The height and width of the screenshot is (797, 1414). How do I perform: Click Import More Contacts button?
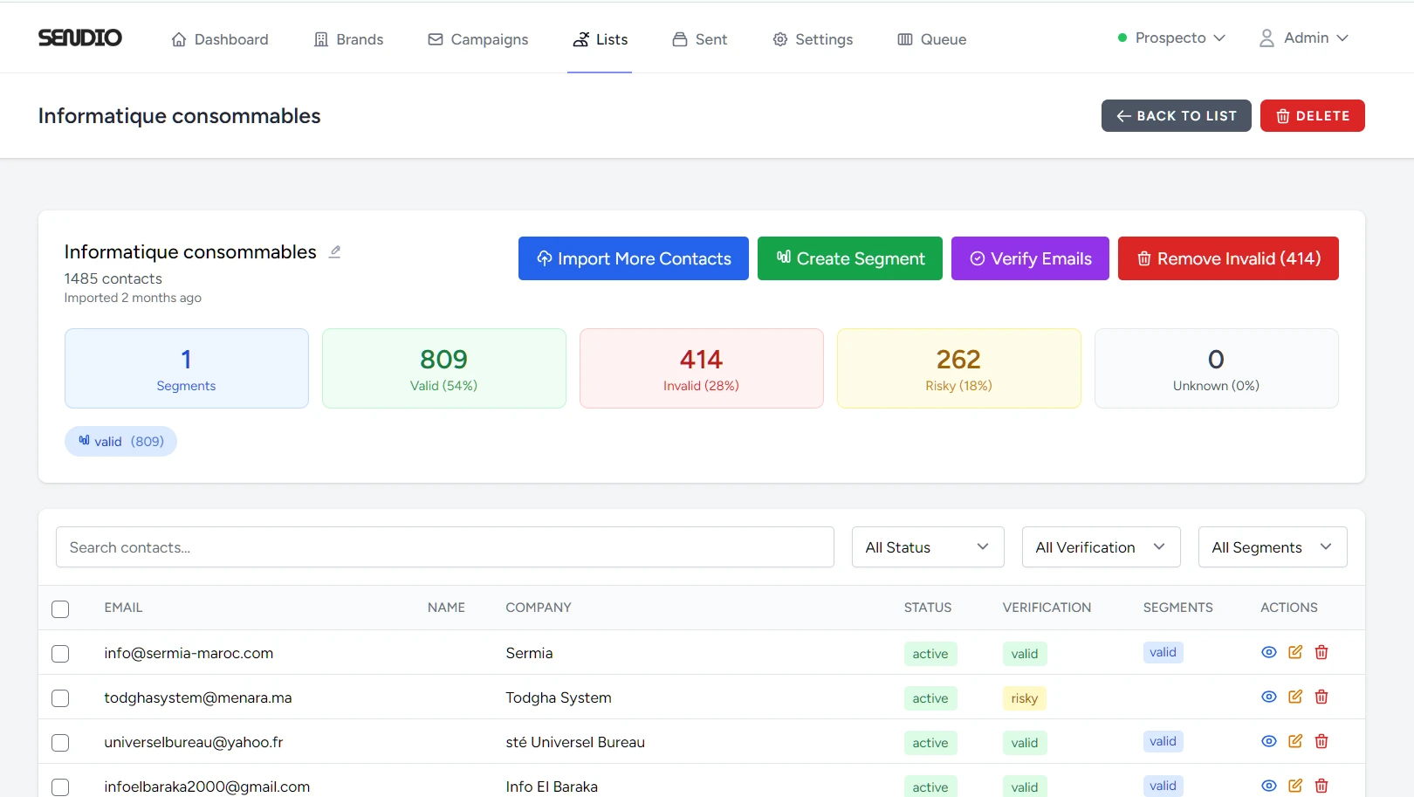pyautogui.click(x=634, y=258)
